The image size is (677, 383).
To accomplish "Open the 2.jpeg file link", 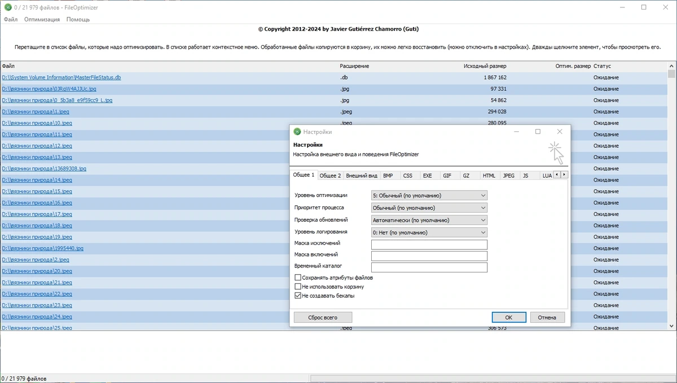I will tap(36, 259).
